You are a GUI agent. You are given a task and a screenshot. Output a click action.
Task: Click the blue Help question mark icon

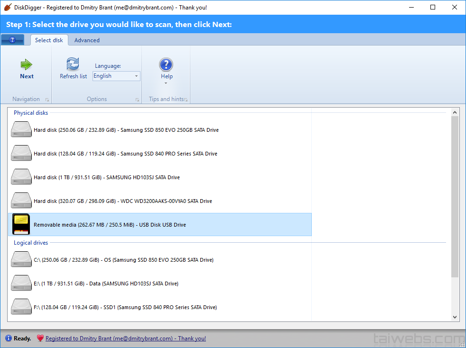(166, 64)
